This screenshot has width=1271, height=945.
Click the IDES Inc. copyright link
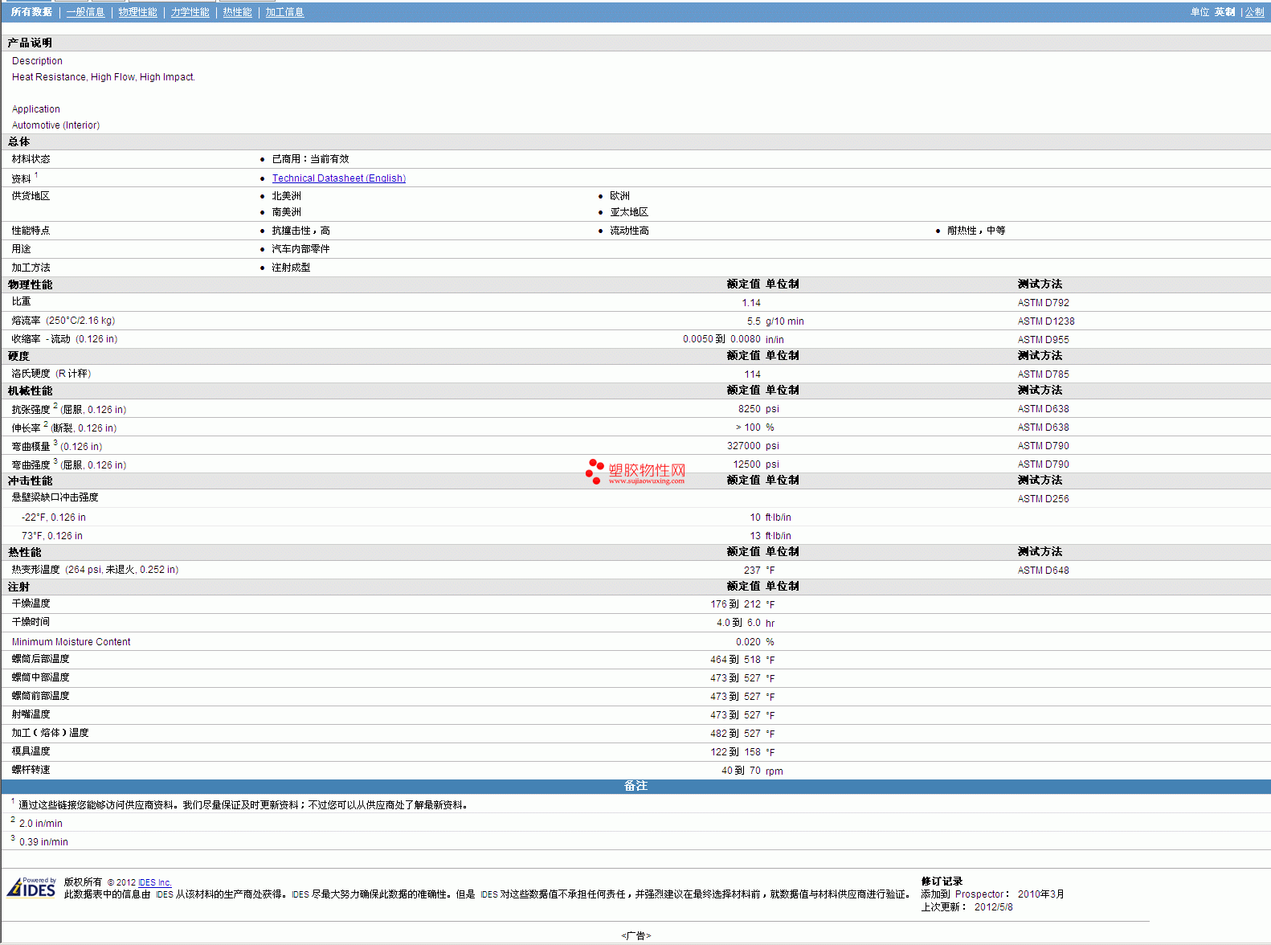click(x=154, y=882)
